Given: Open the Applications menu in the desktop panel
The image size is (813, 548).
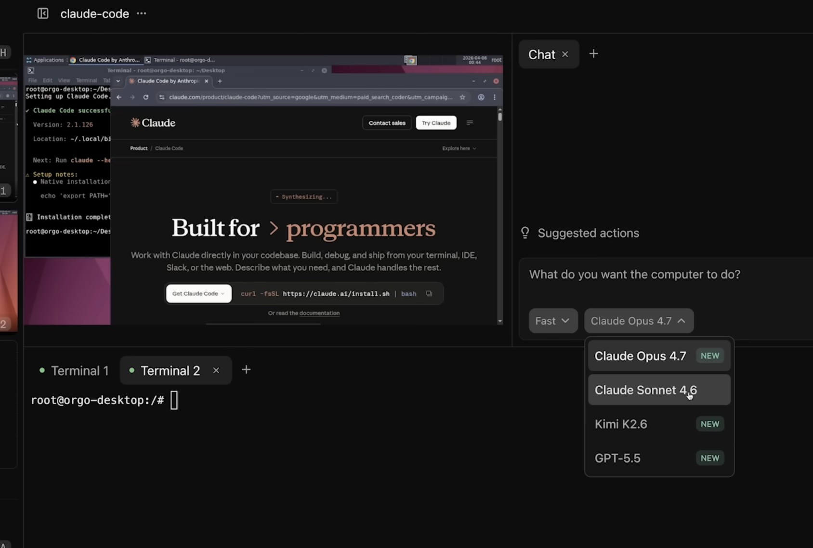Looking at the screenshot, I should coord(45,60).
